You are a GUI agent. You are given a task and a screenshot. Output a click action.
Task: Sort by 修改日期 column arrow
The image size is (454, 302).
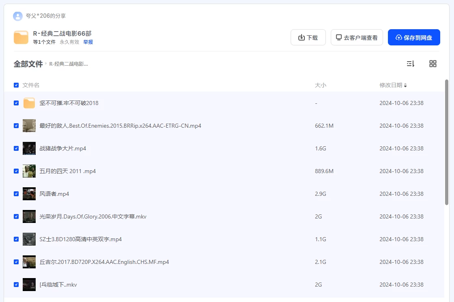tap(405, 85)
